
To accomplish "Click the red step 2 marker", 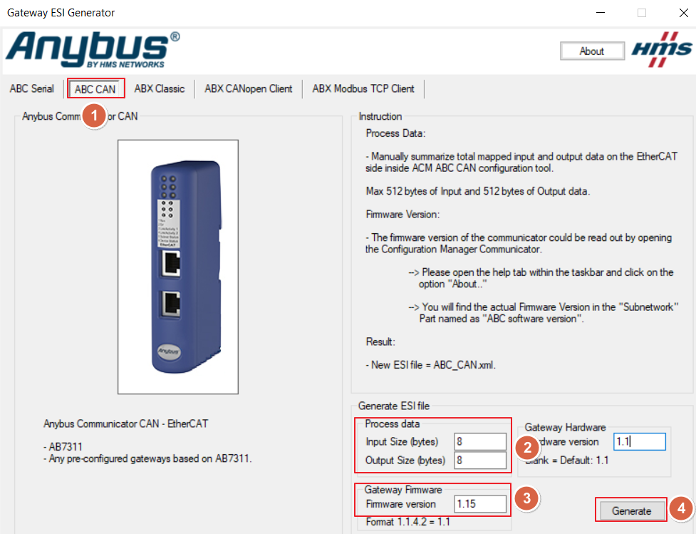I will (x=527, y=447).
